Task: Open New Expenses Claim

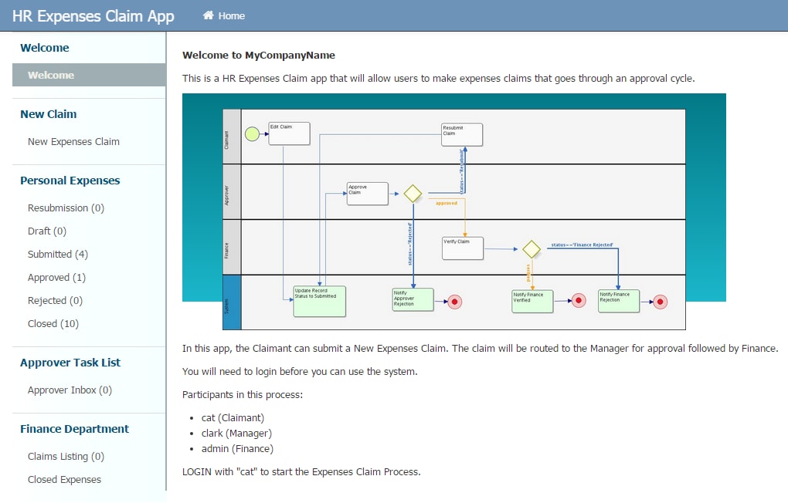Action: (x=73, y=141)
